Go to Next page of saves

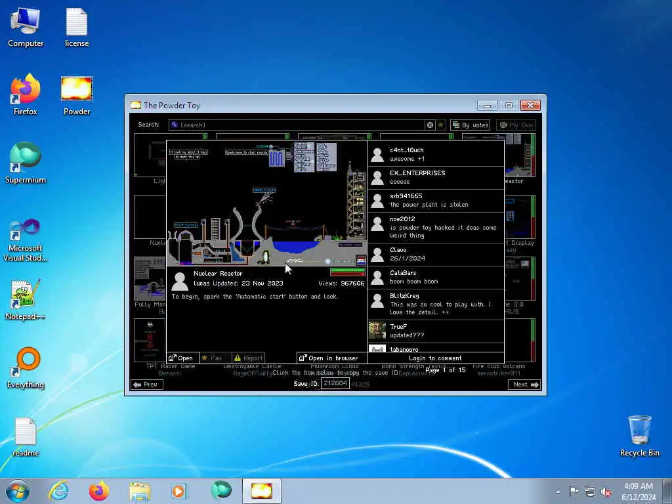click(x=524, y=385)
